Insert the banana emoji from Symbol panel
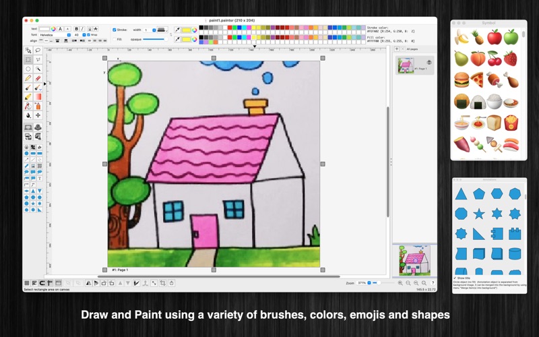This screenshot has width=539, height=337. coord(462,37)
